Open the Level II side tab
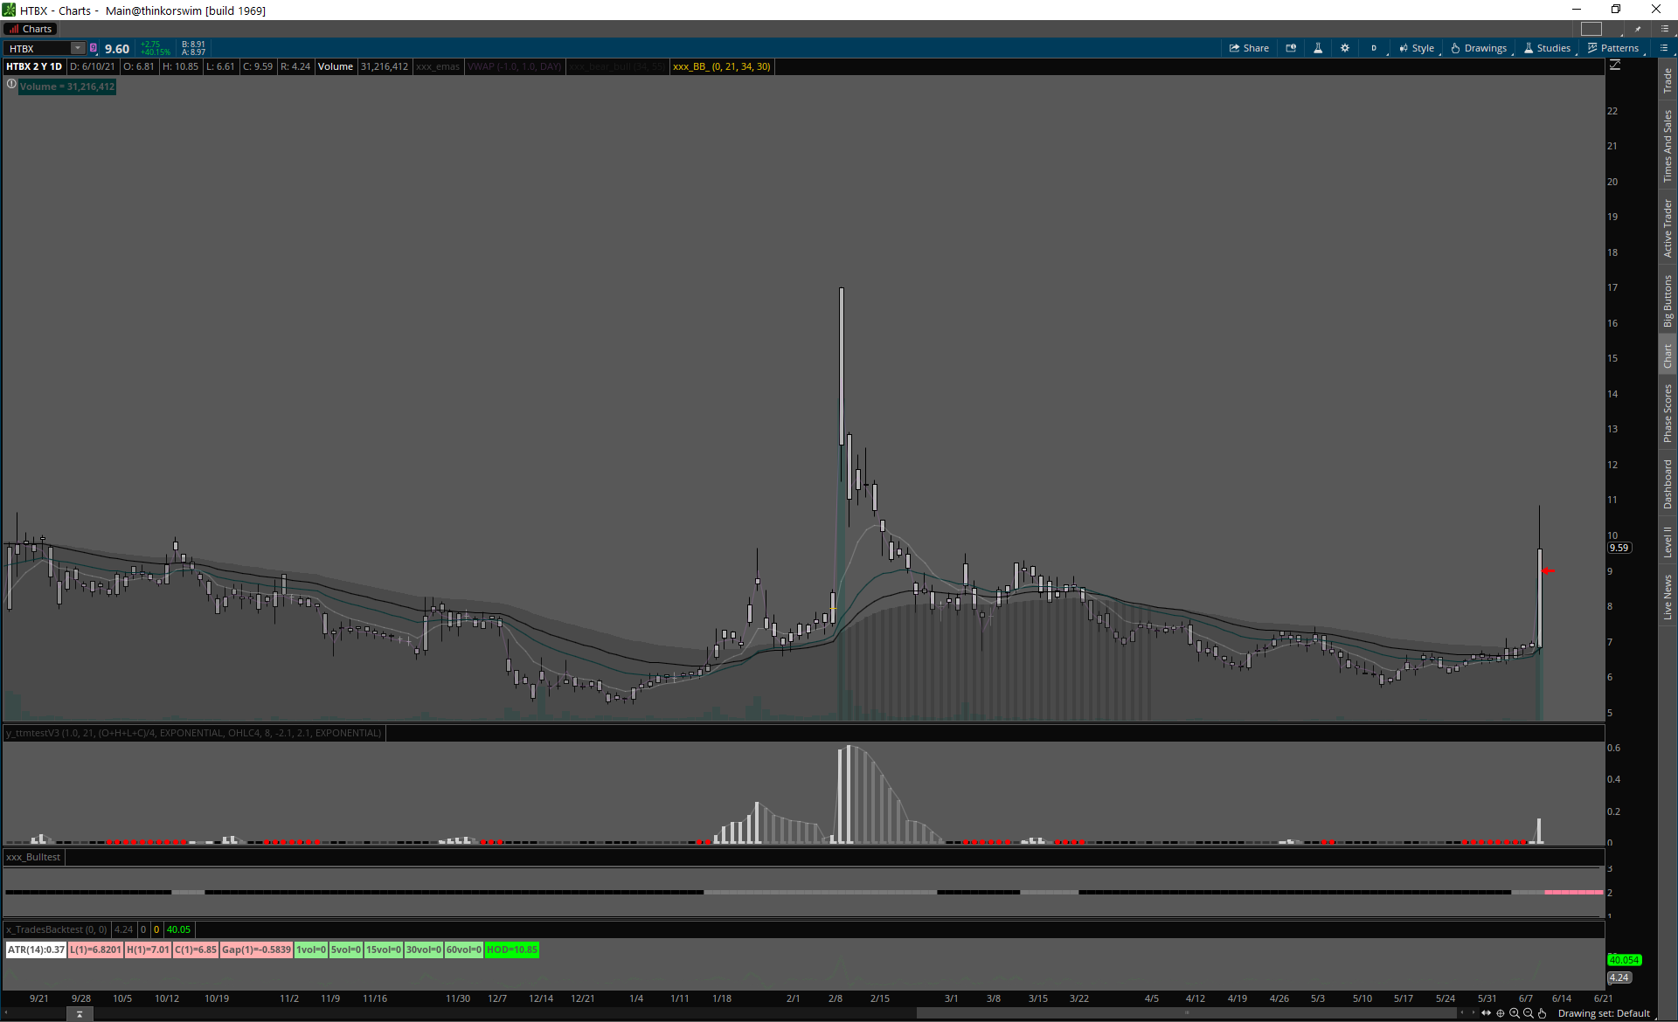The height and width of the screenshot is (1022, 1678). pyautogui.click(x=1668, y=542)
